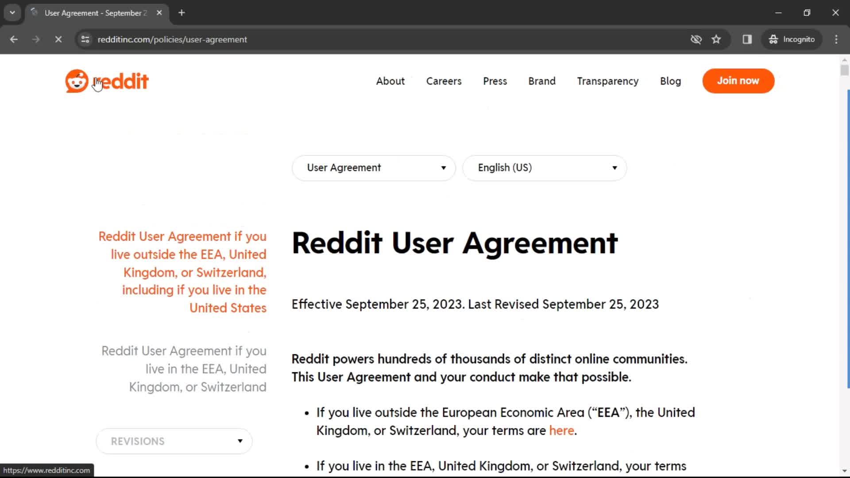This screenshot has height=478, width=850.
Task: Expand the English (US) language dropdown
Action: click(x=545, y=167)
